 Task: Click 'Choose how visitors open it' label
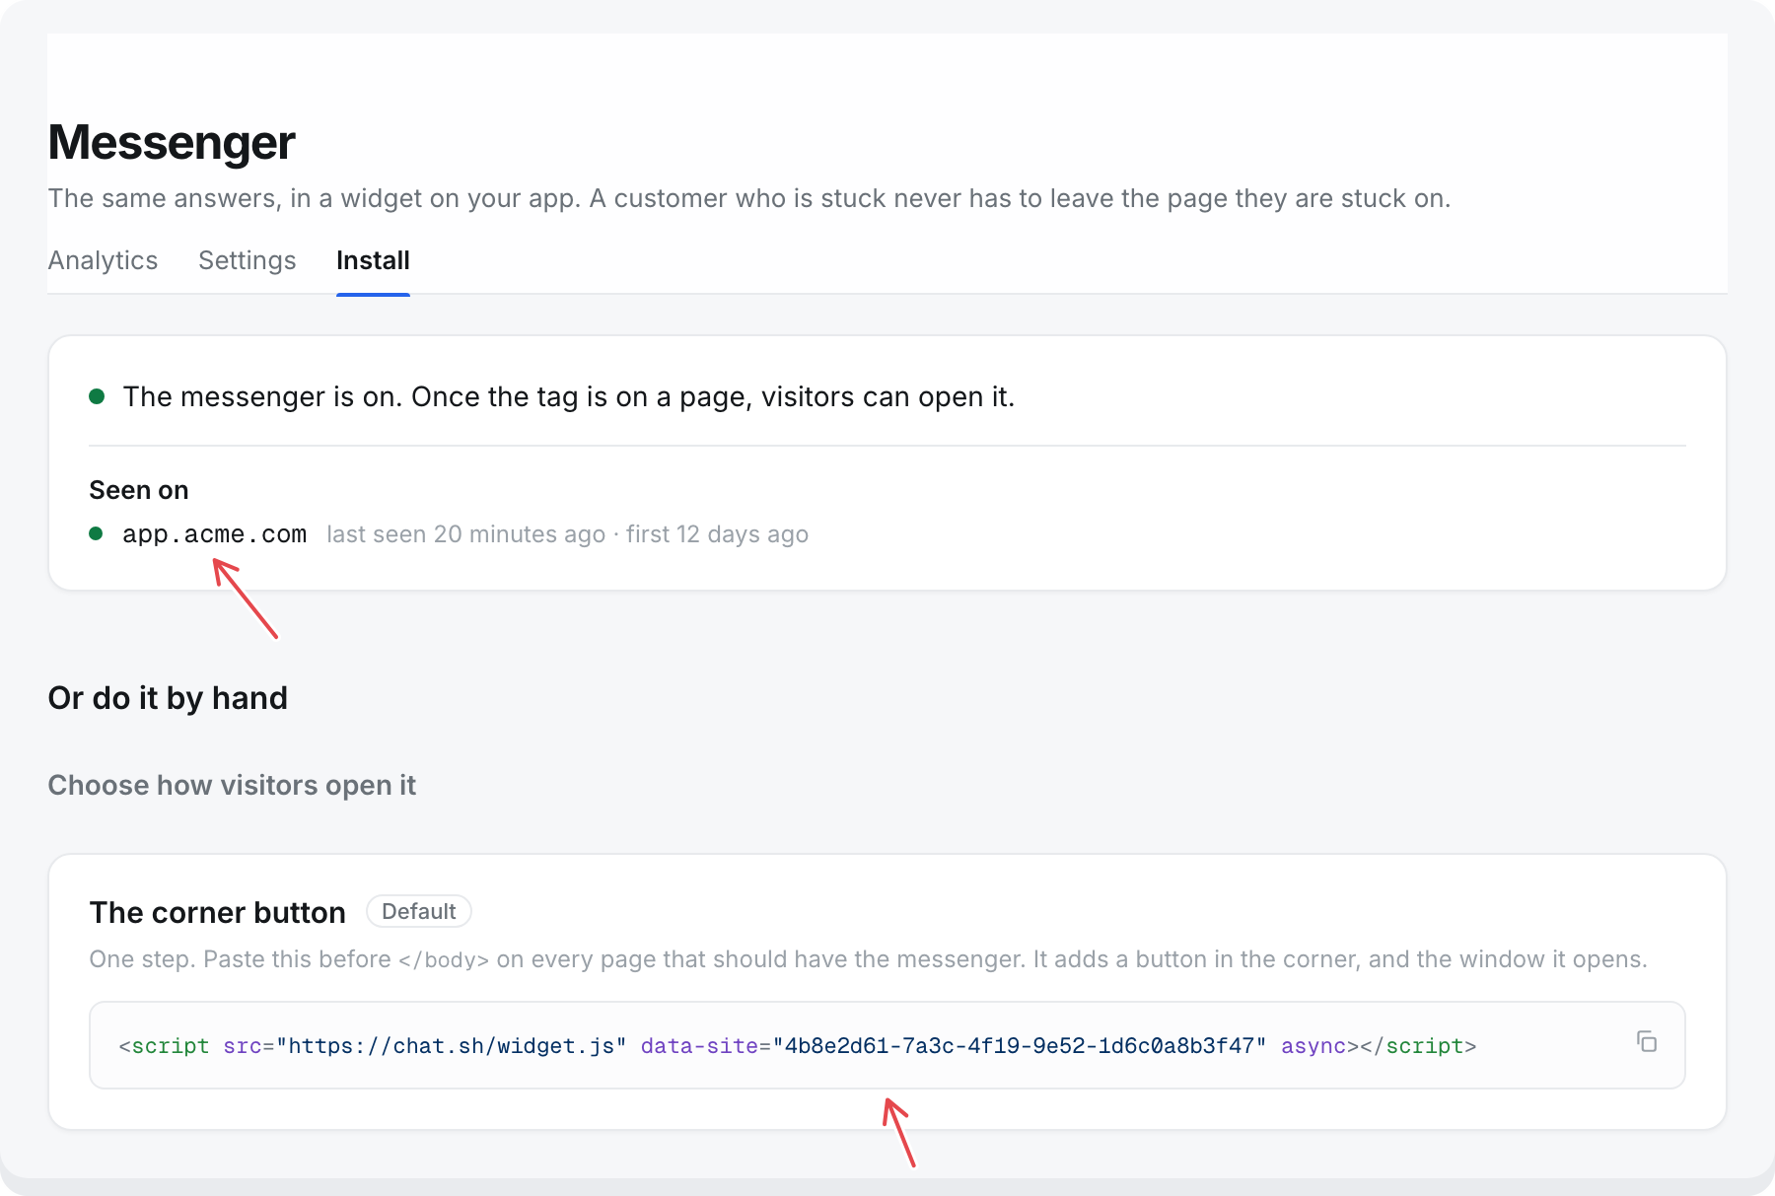[232, 785]
